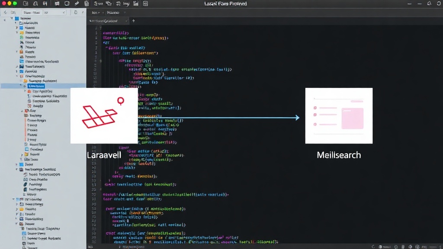Collapse the root project node of the tree
This screenshot has height=249, width=443.
[12, 18]
